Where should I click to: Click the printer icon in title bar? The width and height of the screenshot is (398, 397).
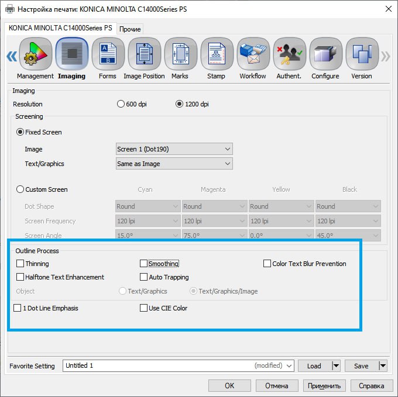point(10,9)
